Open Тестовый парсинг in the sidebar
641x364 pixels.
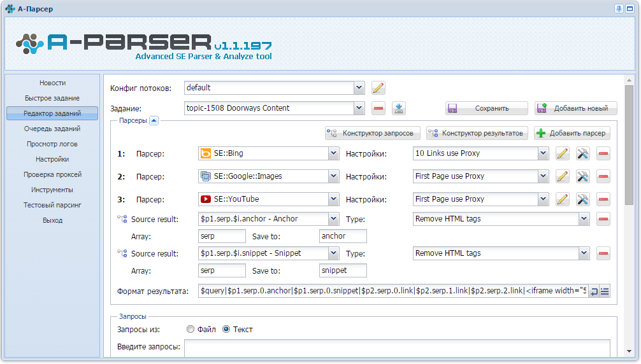[x=52, y=205]
